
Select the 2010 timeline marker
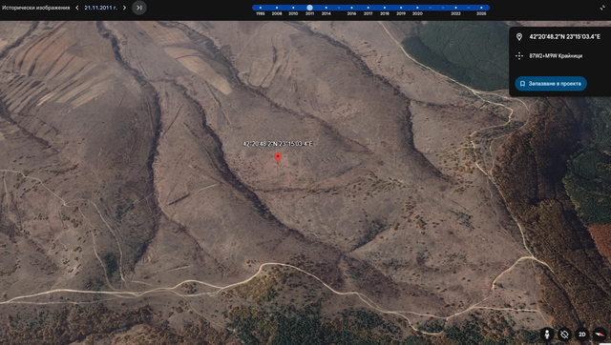tap(293, 8)
